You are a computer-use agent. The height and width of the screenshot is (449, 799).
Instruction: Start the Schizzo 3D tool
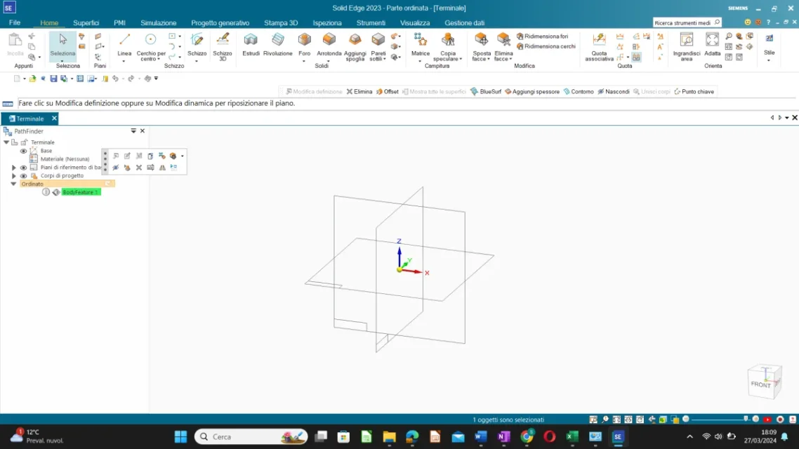point(222,43)
